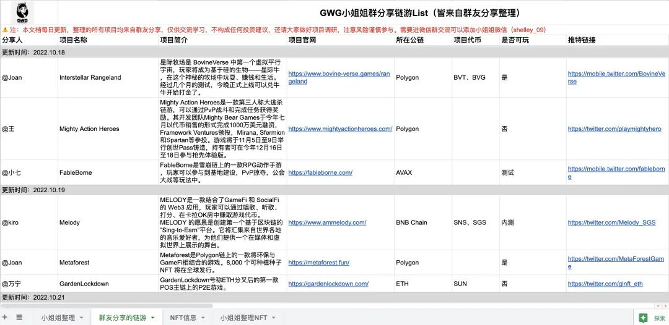669x325 pixels.
Task: Select the 是否可玩 header cell
Action: tap(533, 40)
